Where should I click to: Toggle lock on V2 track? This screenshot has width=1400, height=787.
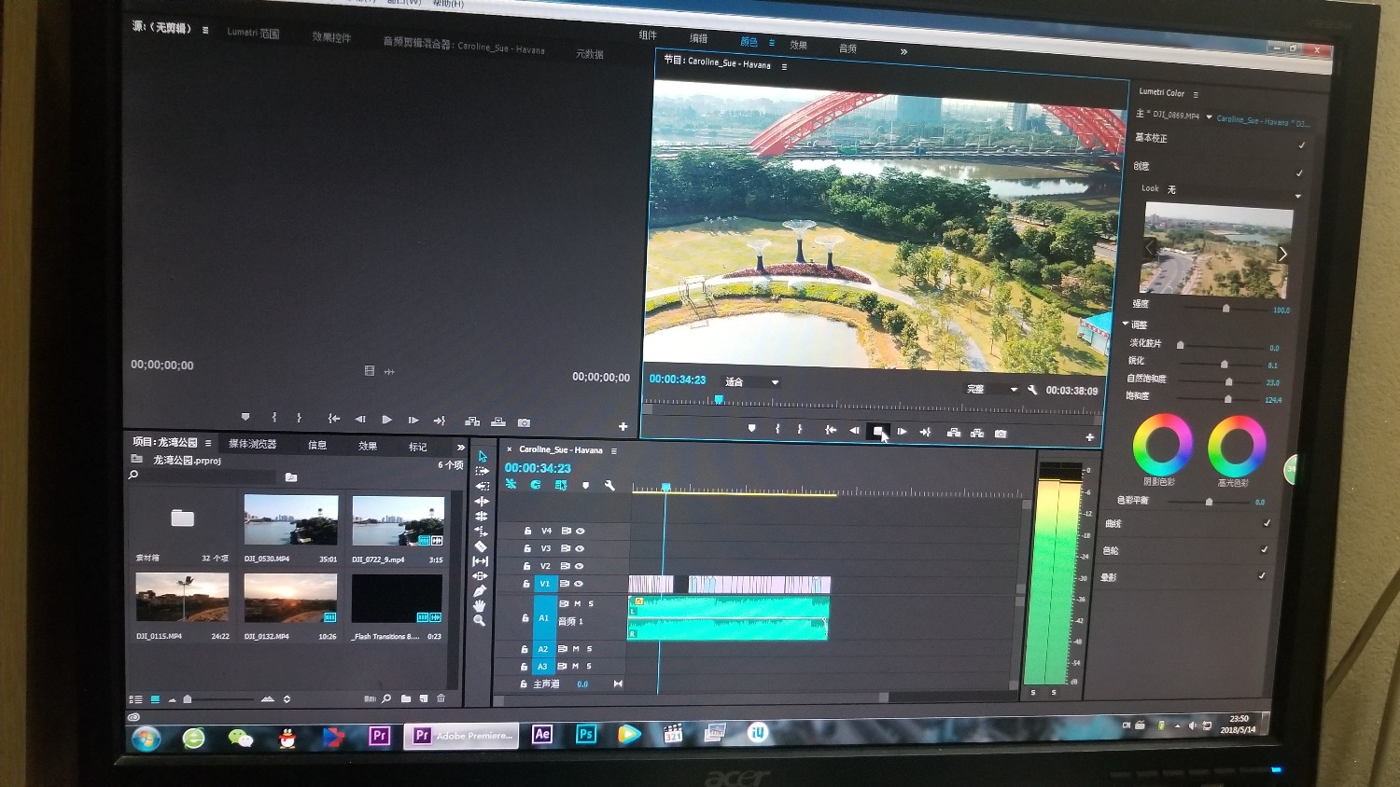[526, 566]
